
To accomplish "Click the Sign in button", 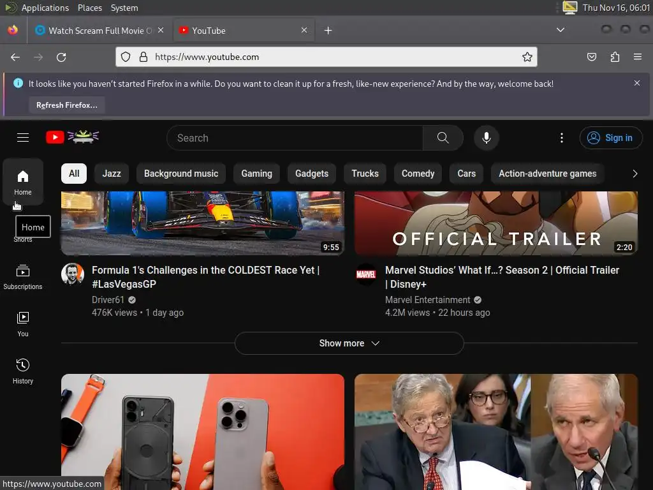I will [610, 138].
